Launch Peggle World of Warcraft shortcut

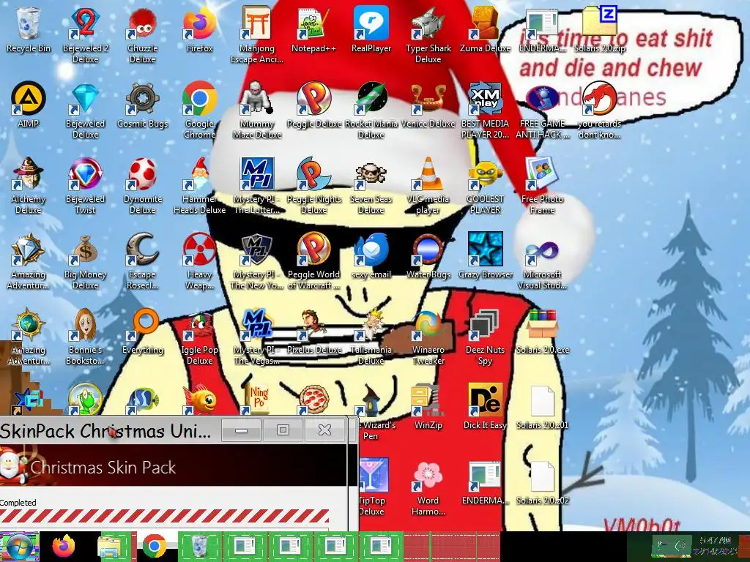[x=313, y=261]
